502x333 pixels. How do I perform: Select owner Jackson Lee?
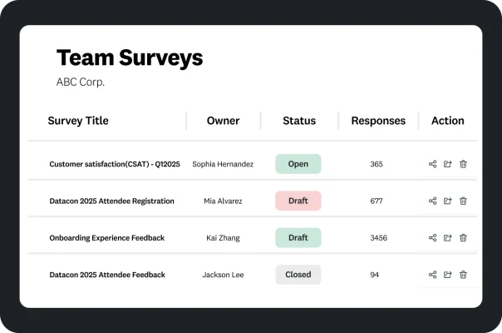tap(223, 275)
